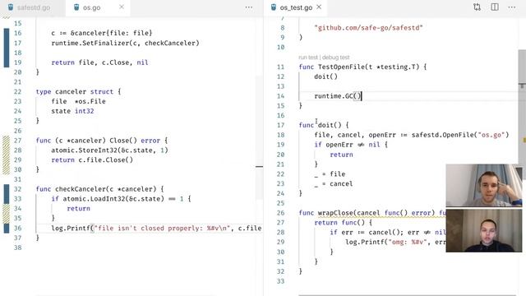This screenshot has height=296, width=526.
Task: Click the Go file icon on os_test.go tab
Action: (274, 7)
